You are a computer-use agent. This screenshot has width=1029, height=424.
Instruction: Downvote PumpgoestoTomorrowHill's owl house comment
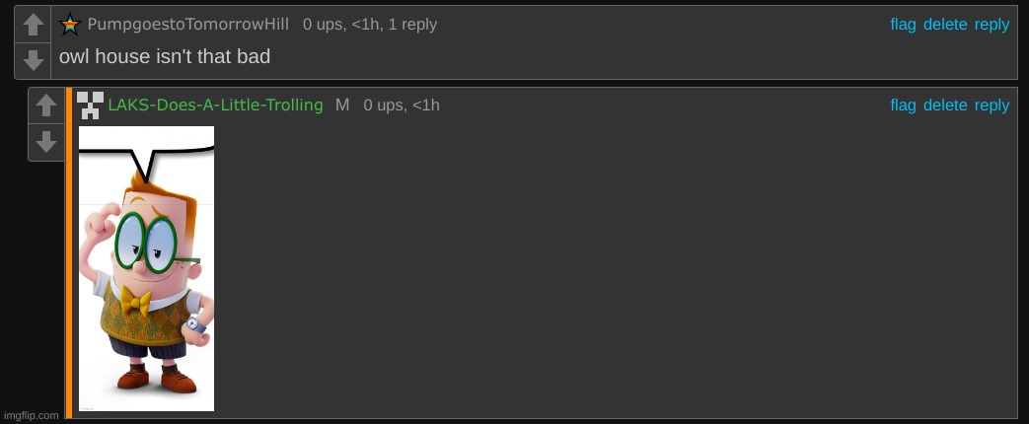click(33, 60)
